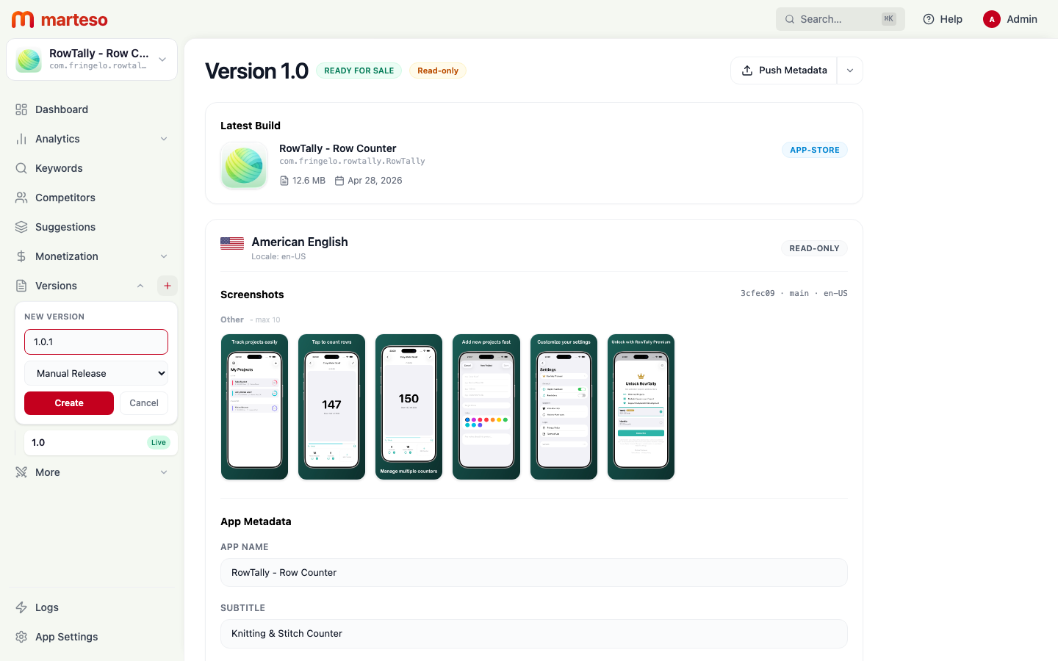The image size is (1058, 661).
Task: Click the Dashboard grid icon
Action: tap(21, 109)
